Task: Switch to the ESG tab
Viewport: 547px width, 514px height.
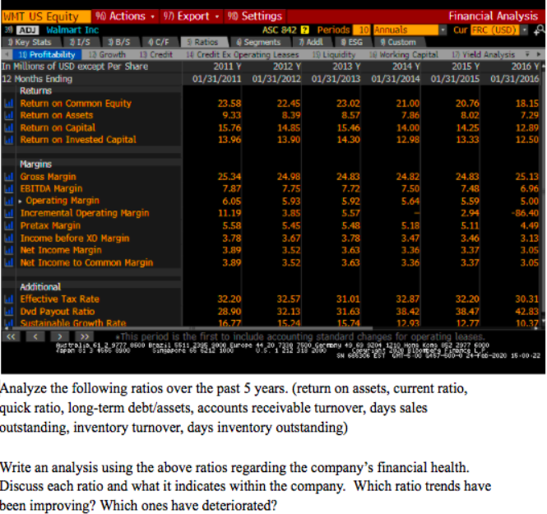Action: [x=352, y=42]
